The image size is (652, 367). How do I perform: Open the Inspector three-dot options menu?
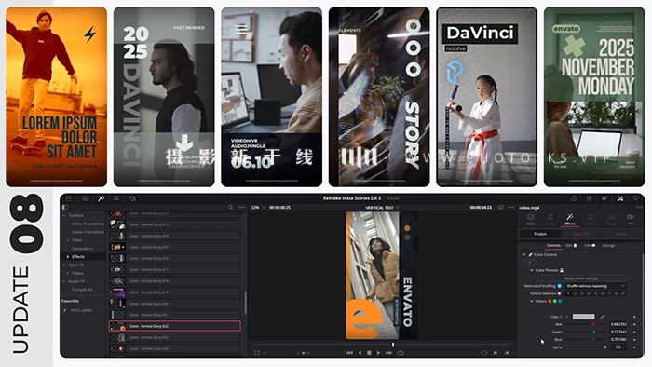[639, 207]
